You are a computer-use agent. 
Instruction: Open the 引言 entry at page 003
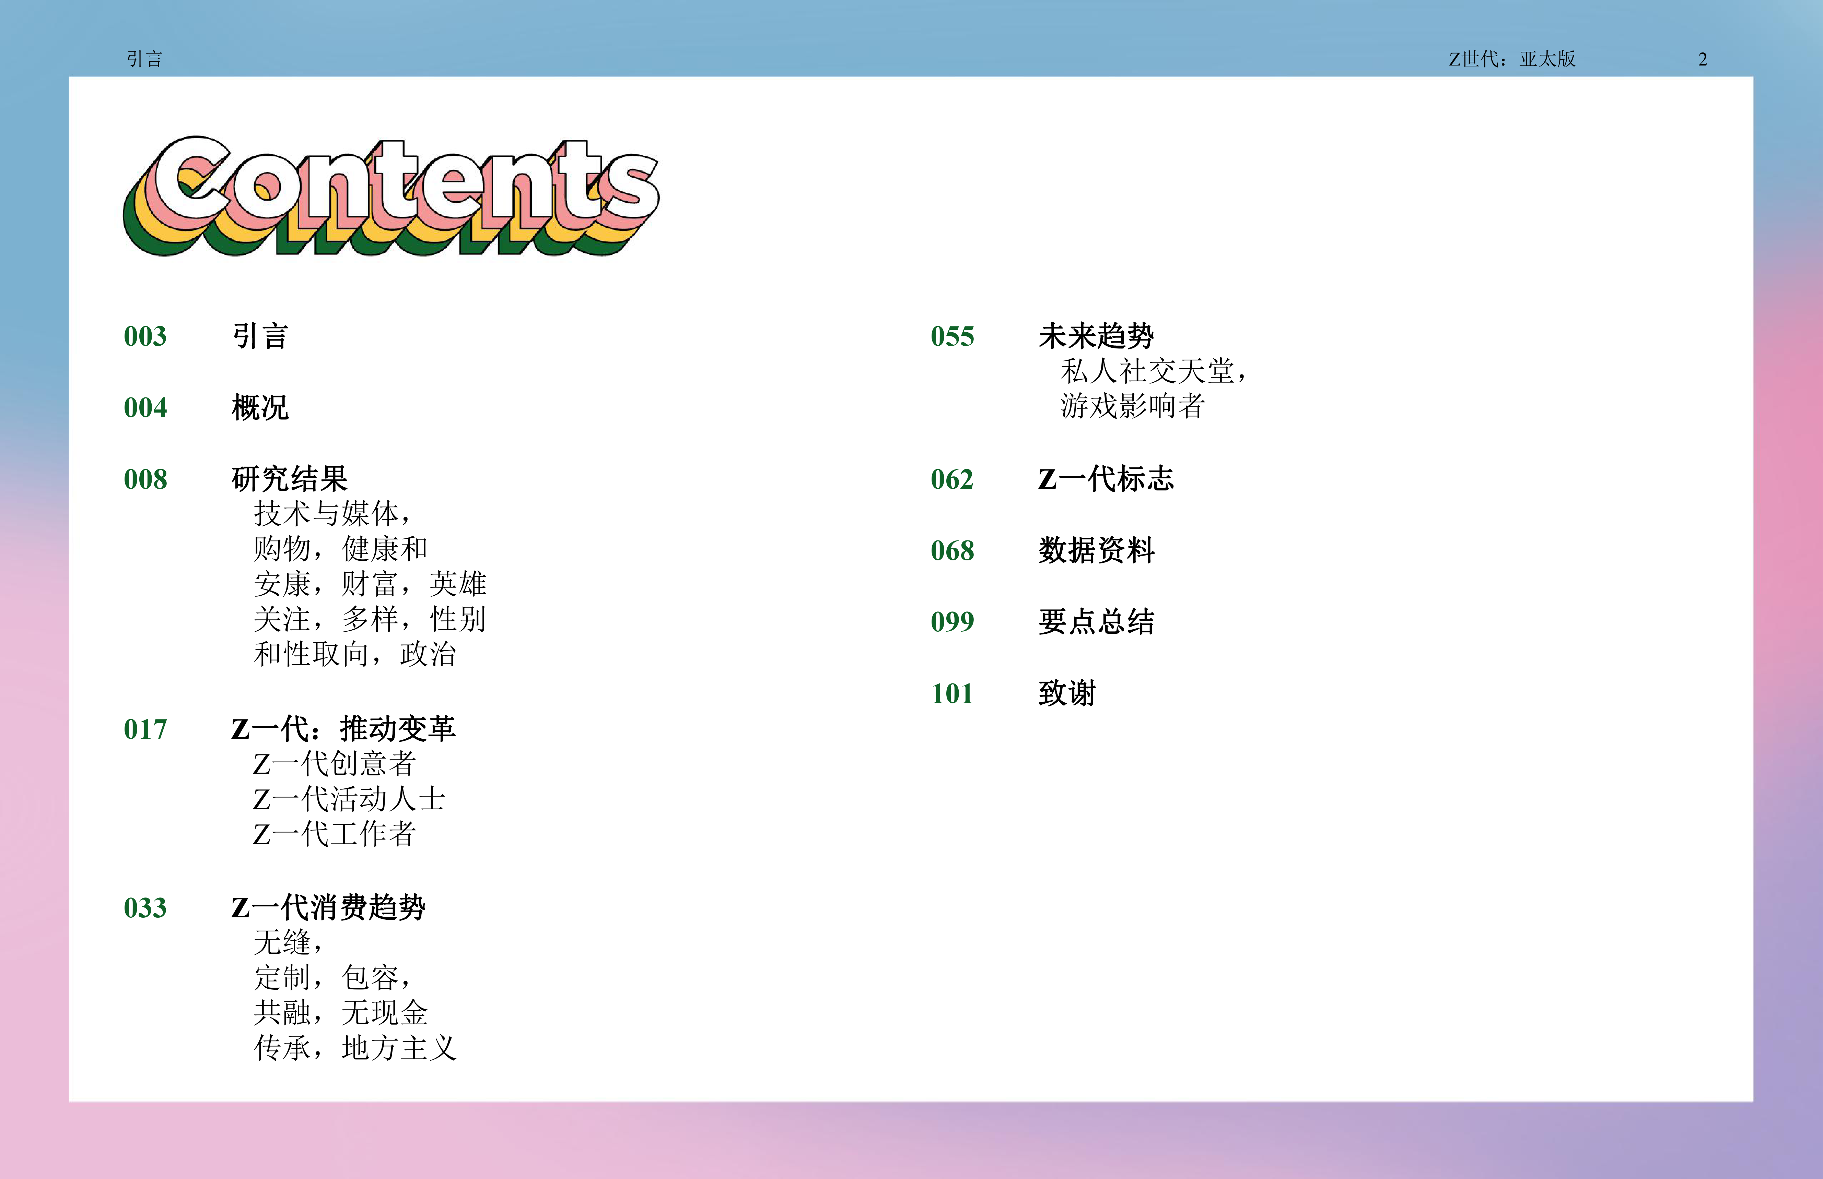260,336
